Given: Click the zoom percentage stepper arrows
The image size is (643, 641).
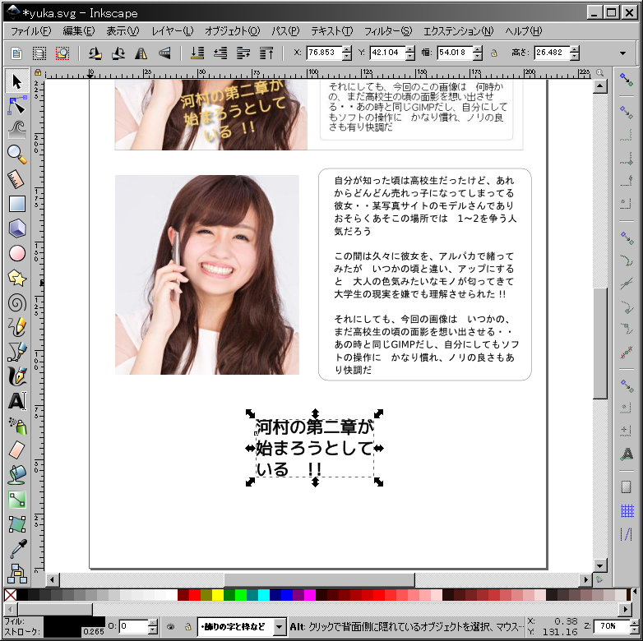Looking at the screenshot, I should coord(633,626).
